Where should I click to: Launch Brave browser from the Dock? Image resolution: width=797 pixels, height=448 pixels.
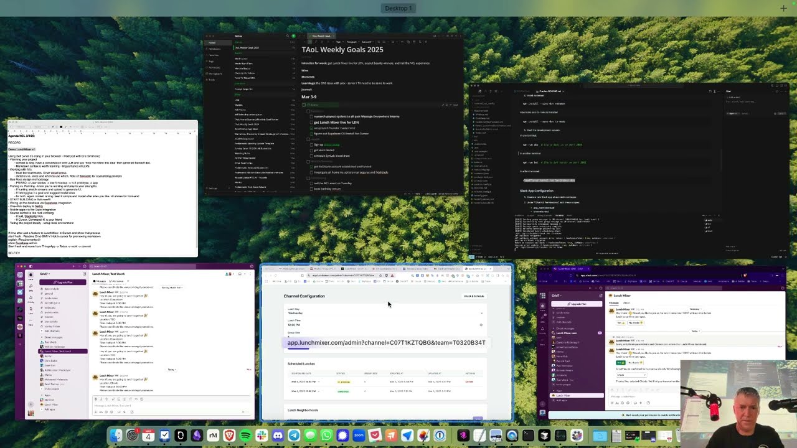(x=229, y=436)
